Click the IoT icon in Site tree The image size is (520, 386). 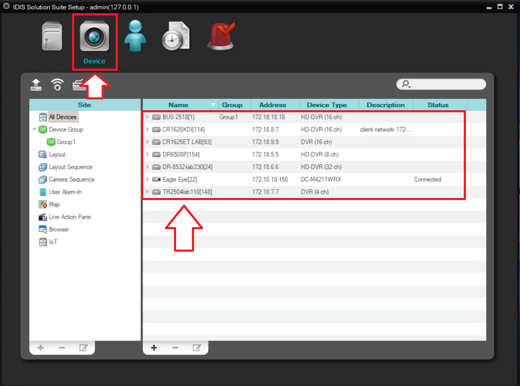[43, 242]
